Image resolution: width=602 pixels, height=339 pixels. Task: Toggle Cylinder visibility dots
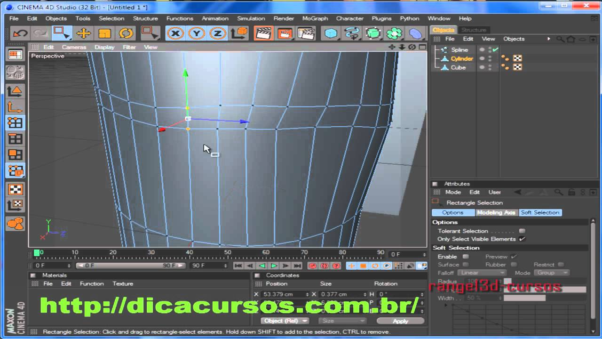click(x=490, y=58)
